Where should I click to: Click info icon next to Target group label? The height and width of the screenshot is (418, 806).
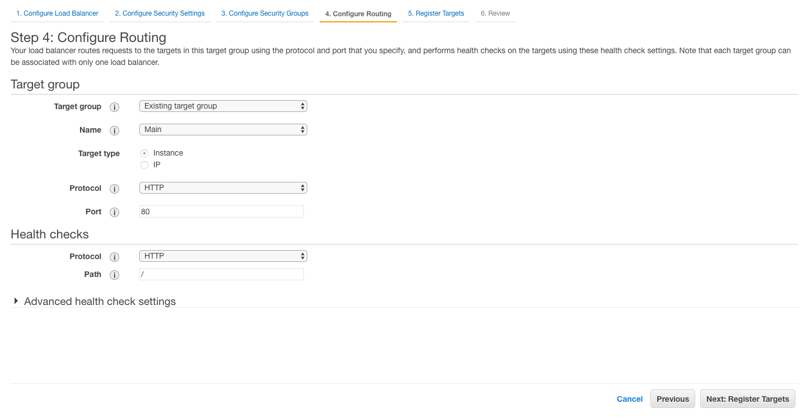tap(114, 107)
